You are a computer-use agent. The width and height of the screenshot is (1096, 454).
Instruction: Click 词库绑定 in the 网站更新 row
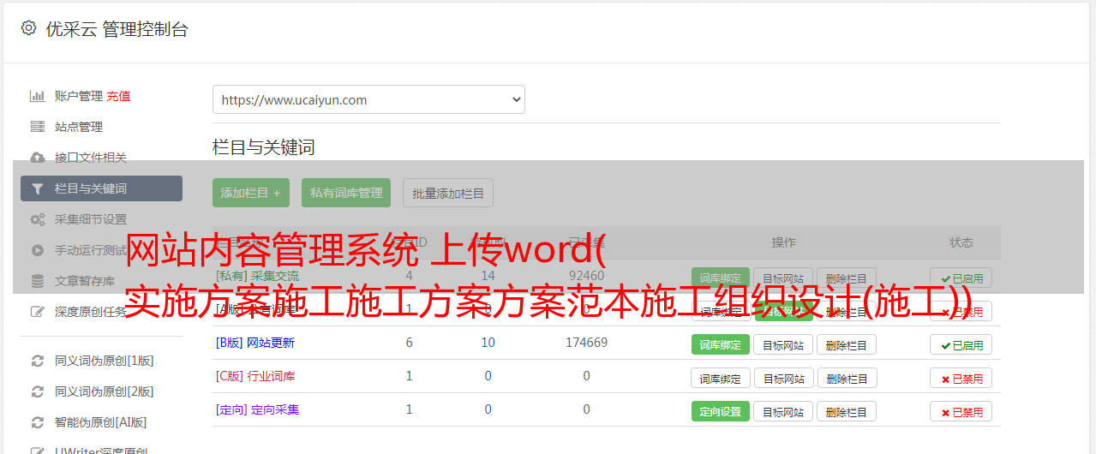coord(721,344)
